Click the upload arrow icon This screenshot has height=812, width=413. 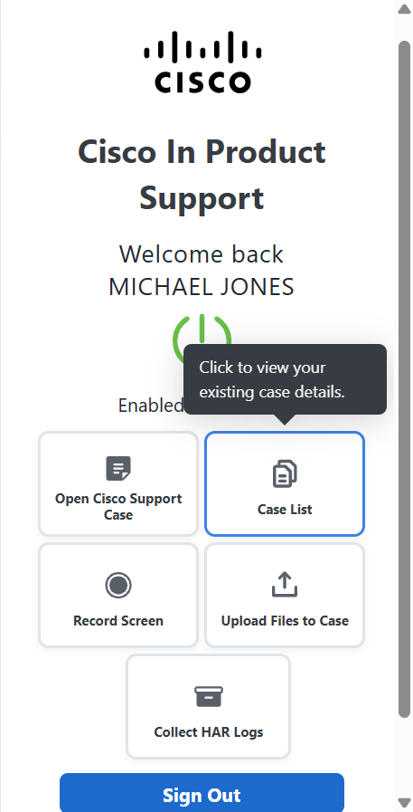(285, 584)
